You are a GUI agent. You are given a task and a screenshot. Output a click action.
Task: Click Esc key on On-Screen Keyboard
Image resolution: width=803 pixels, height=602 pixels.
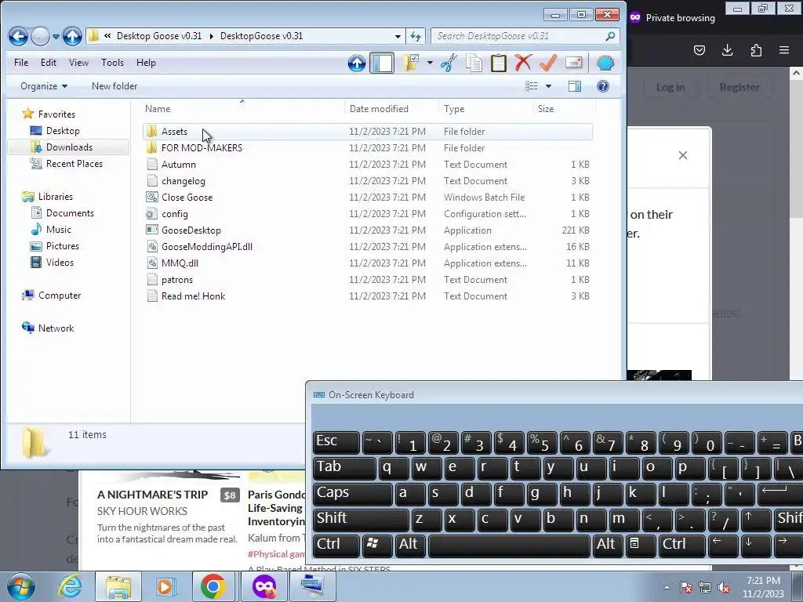click(x=336, y=442)
